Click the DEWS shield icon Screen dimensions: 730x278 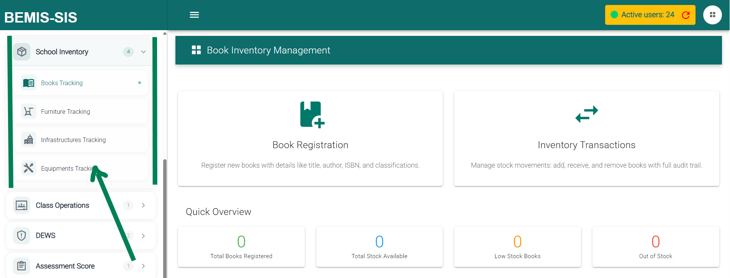point(22,236)
